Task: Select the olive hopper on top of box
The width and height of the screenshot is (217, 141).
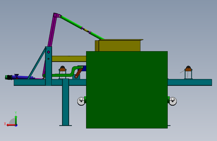Action: tap(119, 45)
